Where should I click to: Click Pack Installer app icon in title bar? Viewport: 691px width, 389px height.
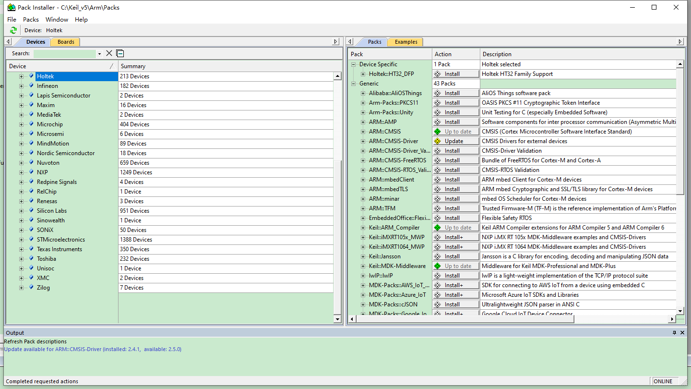pos(11,7)
